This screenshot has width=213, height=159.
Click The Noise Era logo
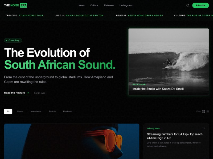[15, 5]
